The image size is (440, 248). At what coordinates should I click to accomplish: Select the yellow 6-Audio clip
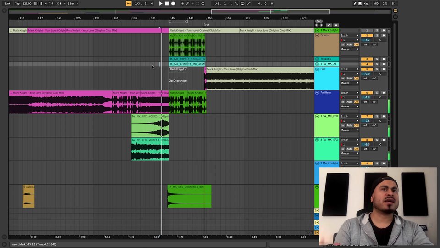click(28, 196)
